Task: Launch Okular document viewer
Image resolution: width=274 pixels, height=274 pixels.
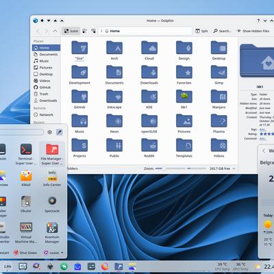Action: [26, 205]
